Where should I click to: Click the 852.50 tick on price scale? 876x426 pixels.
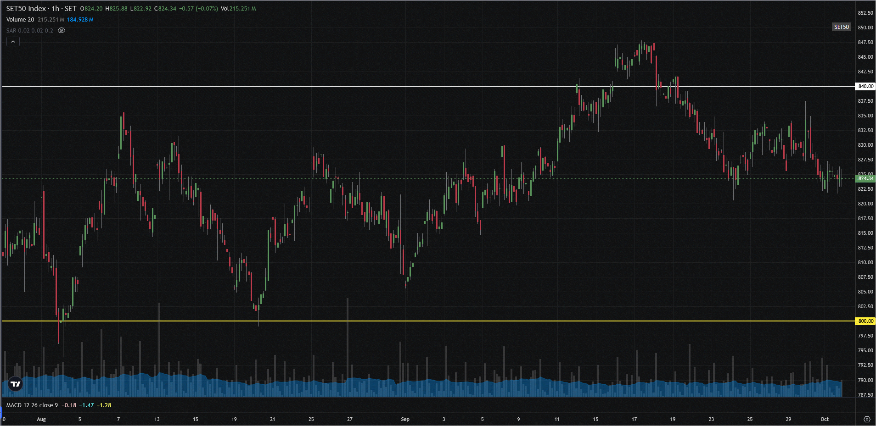tap(865, 13)
